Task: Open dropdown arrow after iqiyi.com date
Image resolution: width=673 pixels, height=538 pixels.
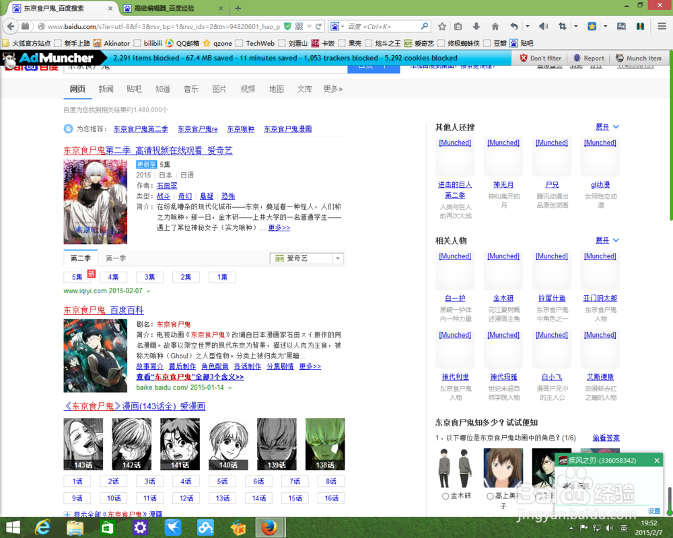Action: (149, 291)
